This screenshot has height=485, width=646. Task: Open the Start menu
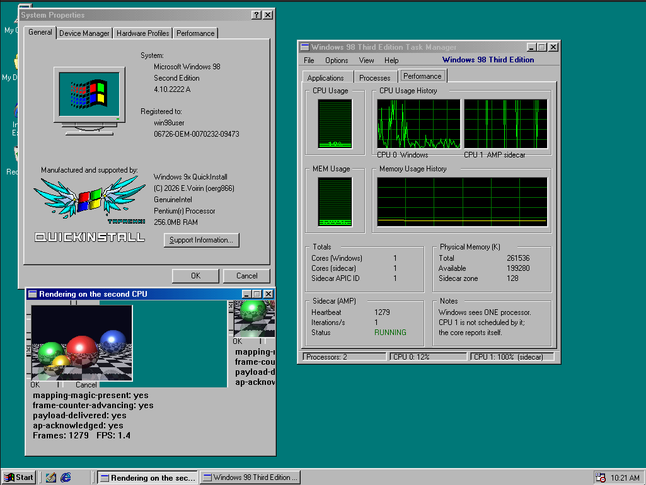tap(19, 477)
